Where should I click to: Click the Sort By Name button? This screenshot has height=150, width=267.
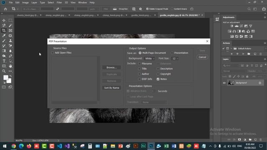111,88
